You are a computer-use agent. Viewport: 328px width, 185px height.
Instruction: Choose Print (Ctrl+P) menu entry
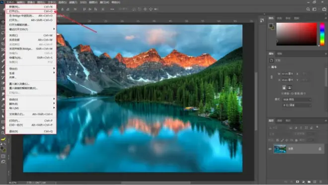31,121
